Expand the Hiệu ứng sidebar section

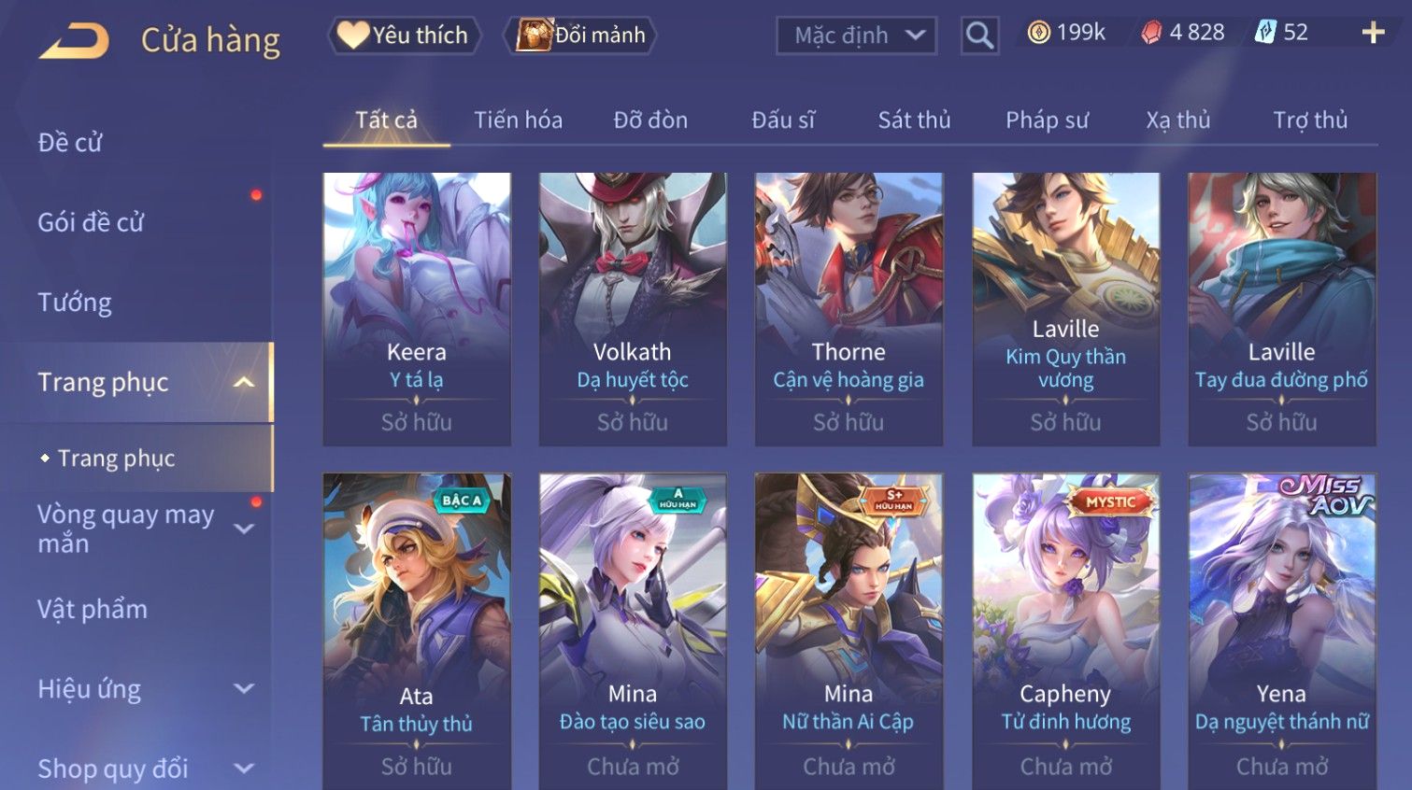244,689
